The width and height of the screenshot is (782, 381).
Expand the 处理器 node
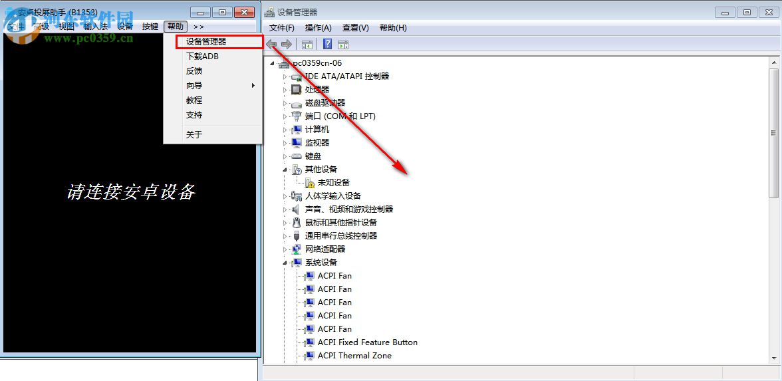pos(285,90)
